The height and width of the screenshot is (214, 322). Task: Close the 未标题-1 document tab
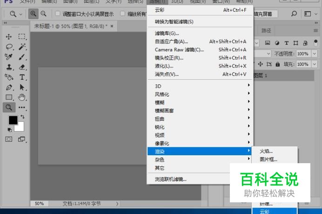(112, 26)
